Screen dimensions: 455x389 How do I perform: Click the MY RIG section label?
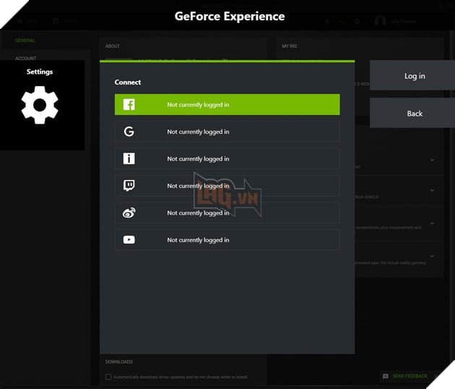(x=290, y=46)
